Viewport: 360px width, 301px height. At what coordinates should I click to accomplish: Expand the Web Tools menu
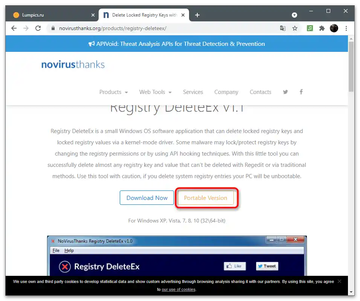[156, 92]
